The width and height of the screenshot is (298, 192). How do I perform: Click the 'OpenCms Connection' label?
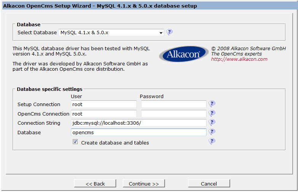coord(43,114)
